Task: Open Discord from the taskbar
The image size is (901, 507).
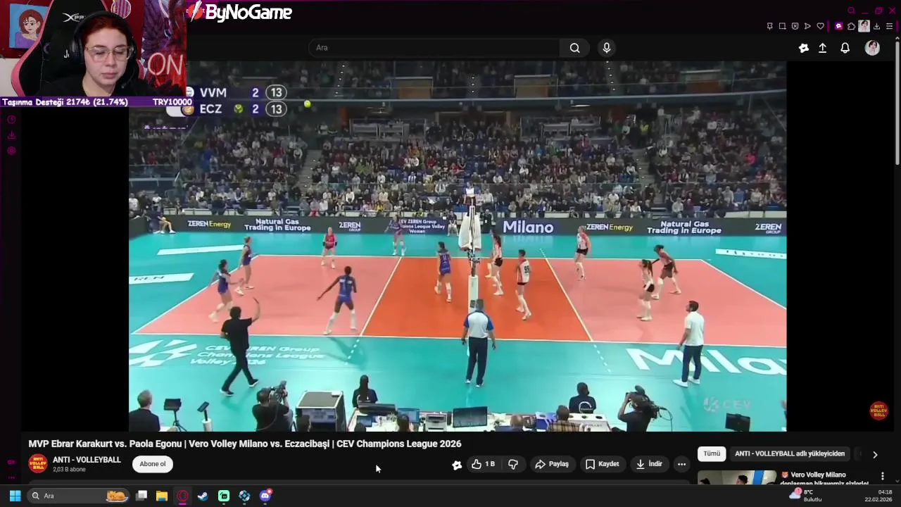Action: tap(265, 496)
